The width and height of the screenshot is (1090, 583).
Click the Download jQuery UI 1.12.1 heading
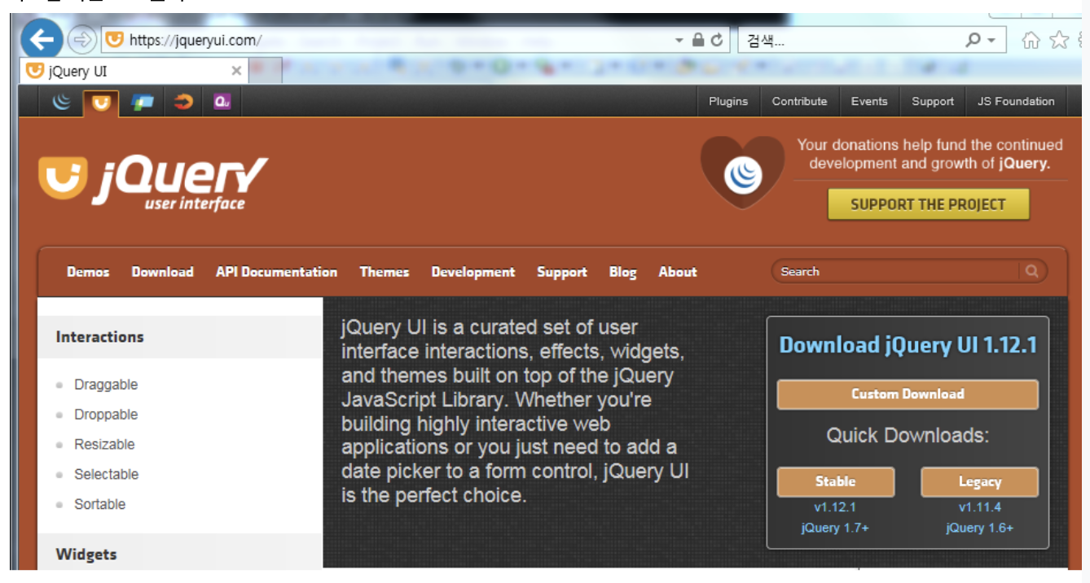(908, 345)
